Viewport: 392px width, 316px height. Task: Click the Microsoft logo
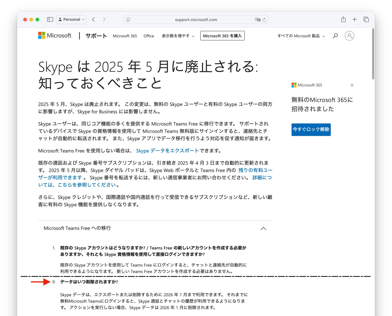(55, 35)
